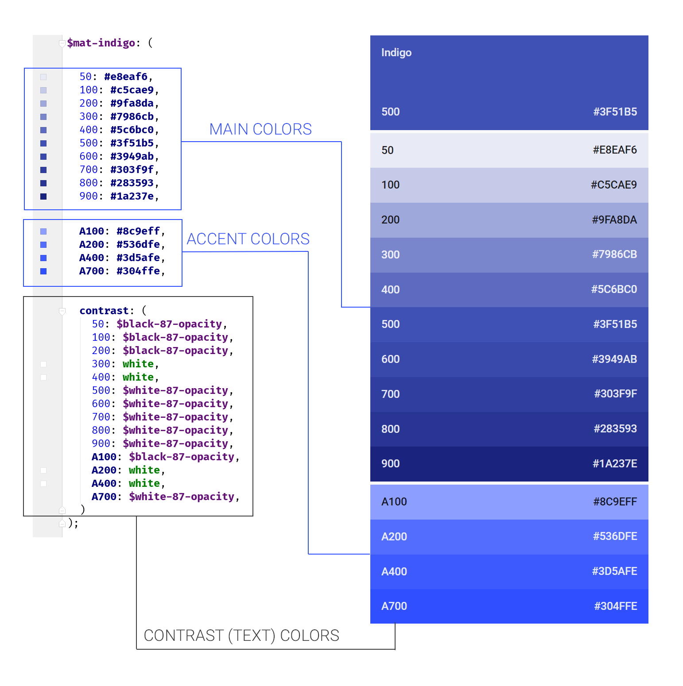Click the color preview square next to 900: #1a237e
Screen dimensions: 683x686
click(x=43, y=196)
